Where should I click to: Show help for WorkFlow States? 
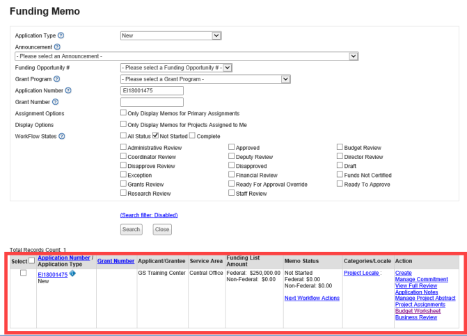click(63, 135)
